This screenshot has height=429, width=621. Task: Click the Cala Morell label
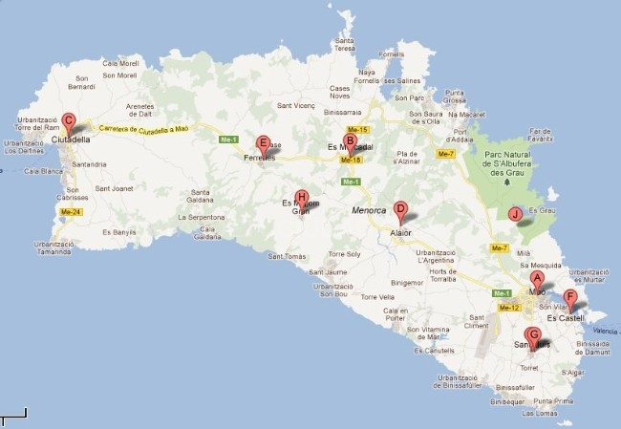tap(120, 63)
